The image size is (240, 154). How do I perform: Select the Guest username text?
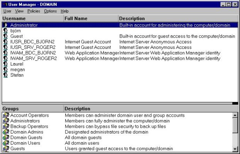pyautogui.click(x=17, y=36)
